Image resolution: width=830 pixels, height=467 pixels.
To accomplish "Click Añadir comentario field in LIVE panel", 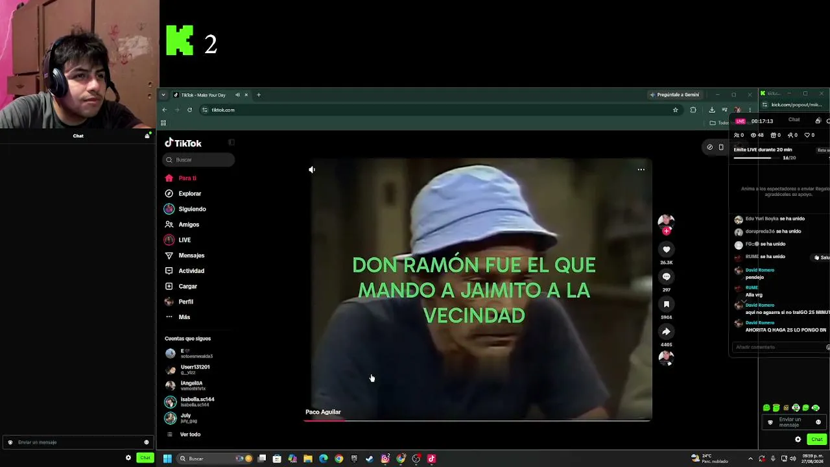I will point(780,347).
